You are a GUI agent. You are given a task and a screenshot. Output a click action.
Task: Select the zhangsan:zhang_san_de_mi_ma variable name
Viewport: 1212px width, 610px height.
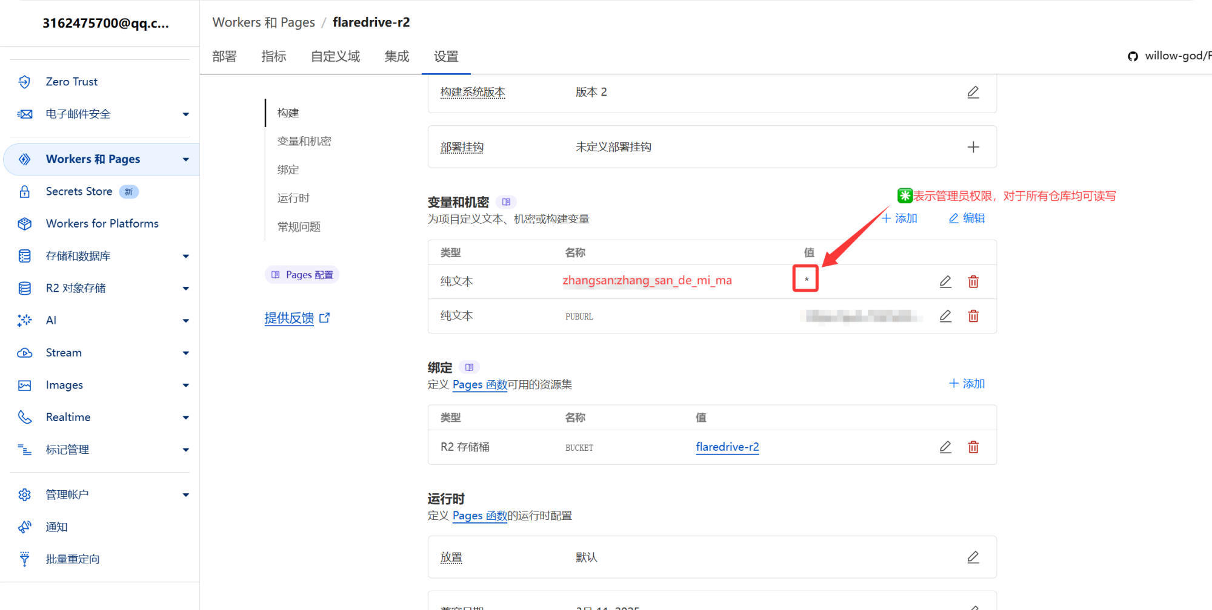[647, 280]
